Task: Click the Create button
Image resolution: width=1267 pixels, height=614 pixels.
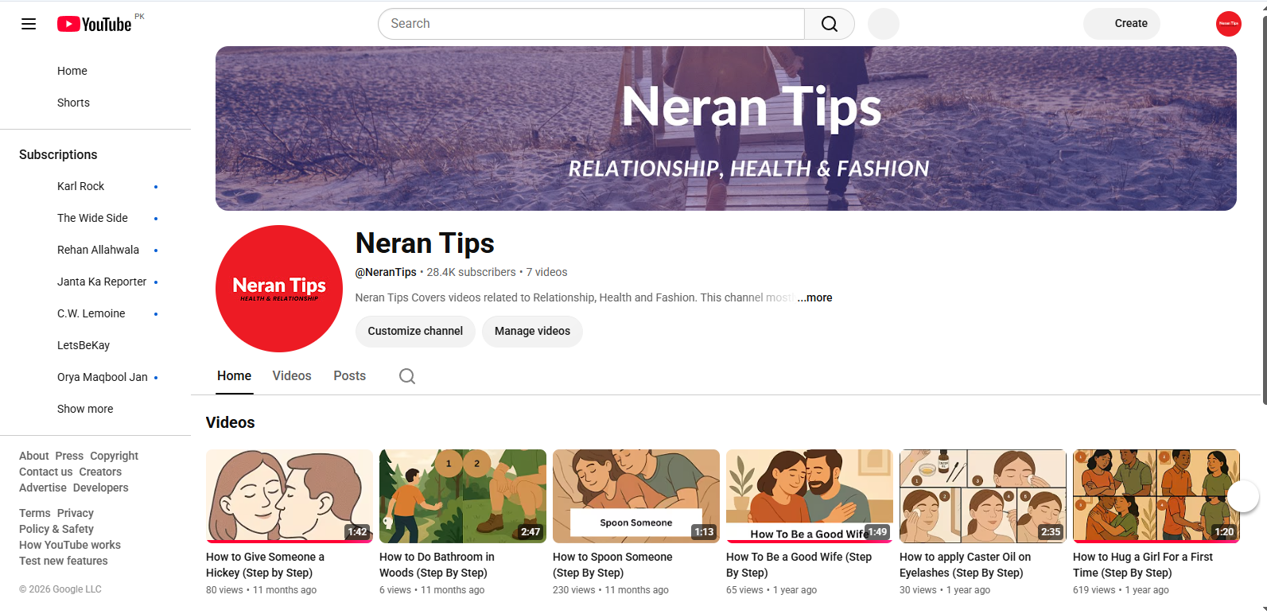Action: pyautogui.click(x=1121, y=24)
